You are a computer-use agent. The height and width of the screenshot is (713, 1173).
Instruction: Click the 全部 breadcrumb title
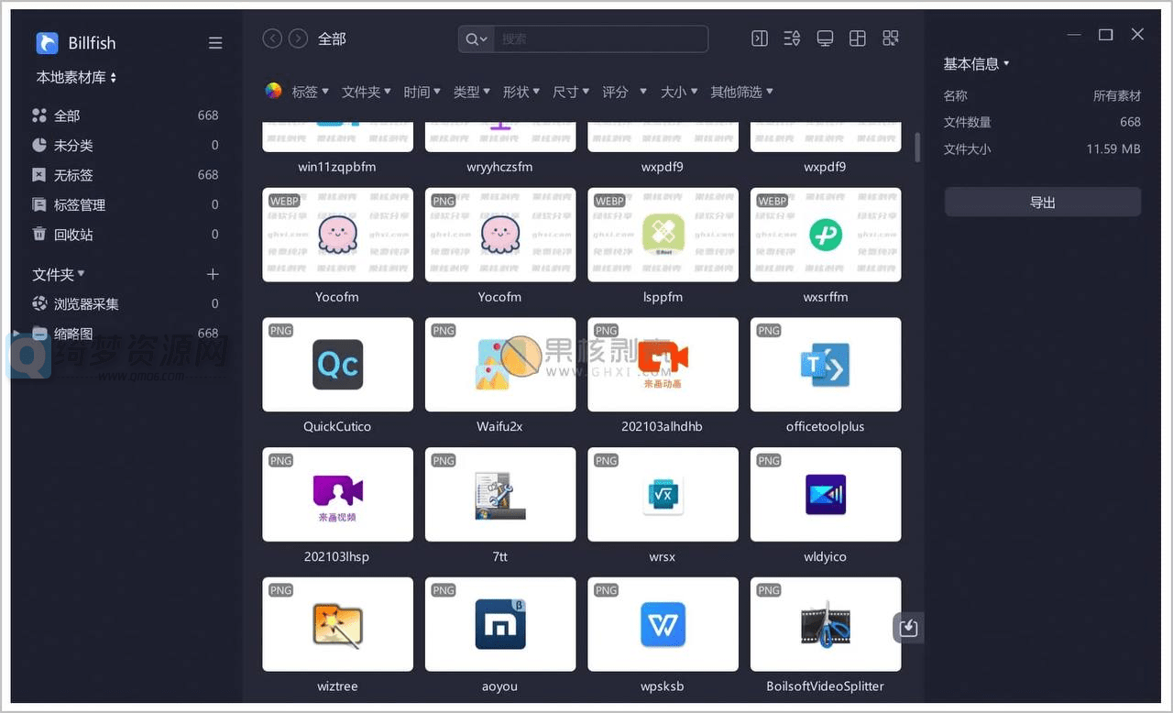332,38
